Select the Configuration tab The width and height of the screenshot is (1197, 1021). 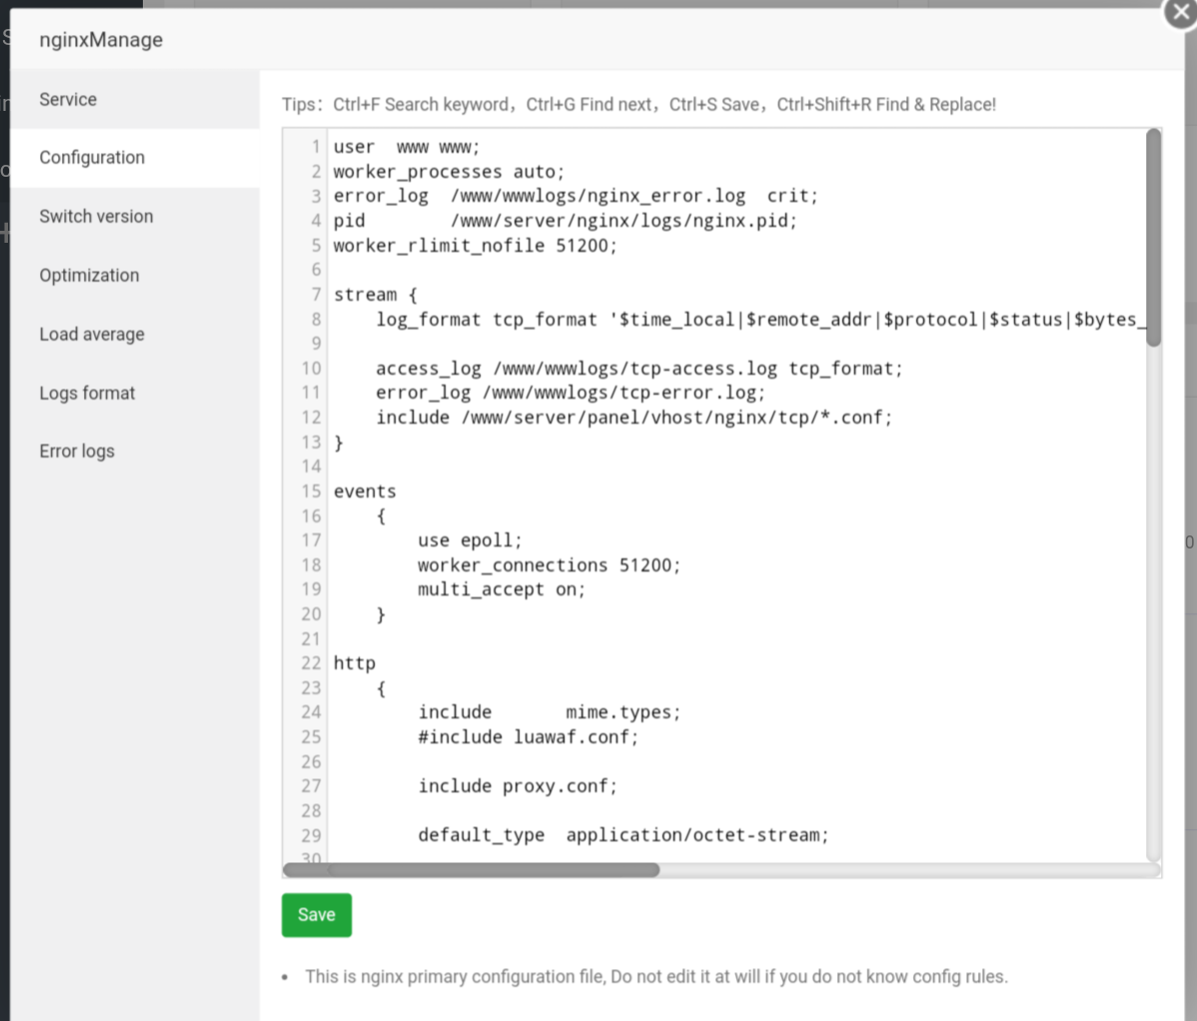coord(92,157)
